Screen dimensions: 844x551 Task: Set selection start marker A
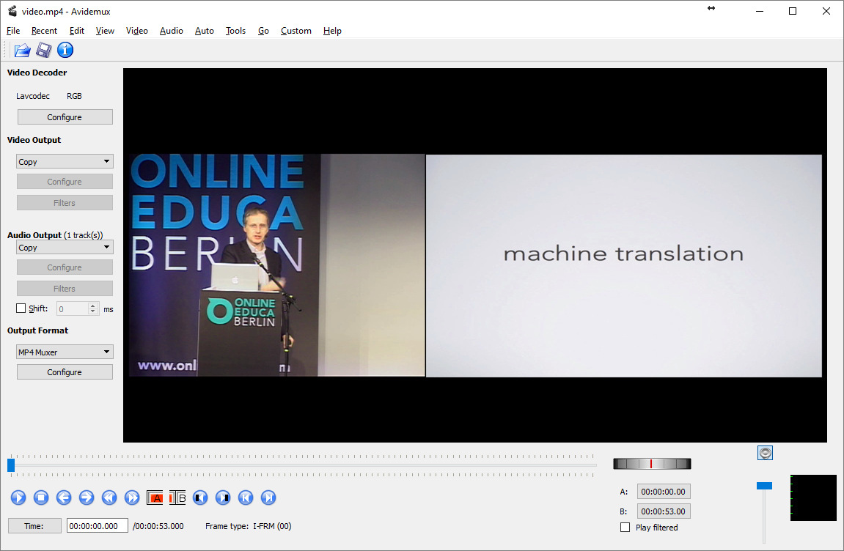click(x=155, y=498)
